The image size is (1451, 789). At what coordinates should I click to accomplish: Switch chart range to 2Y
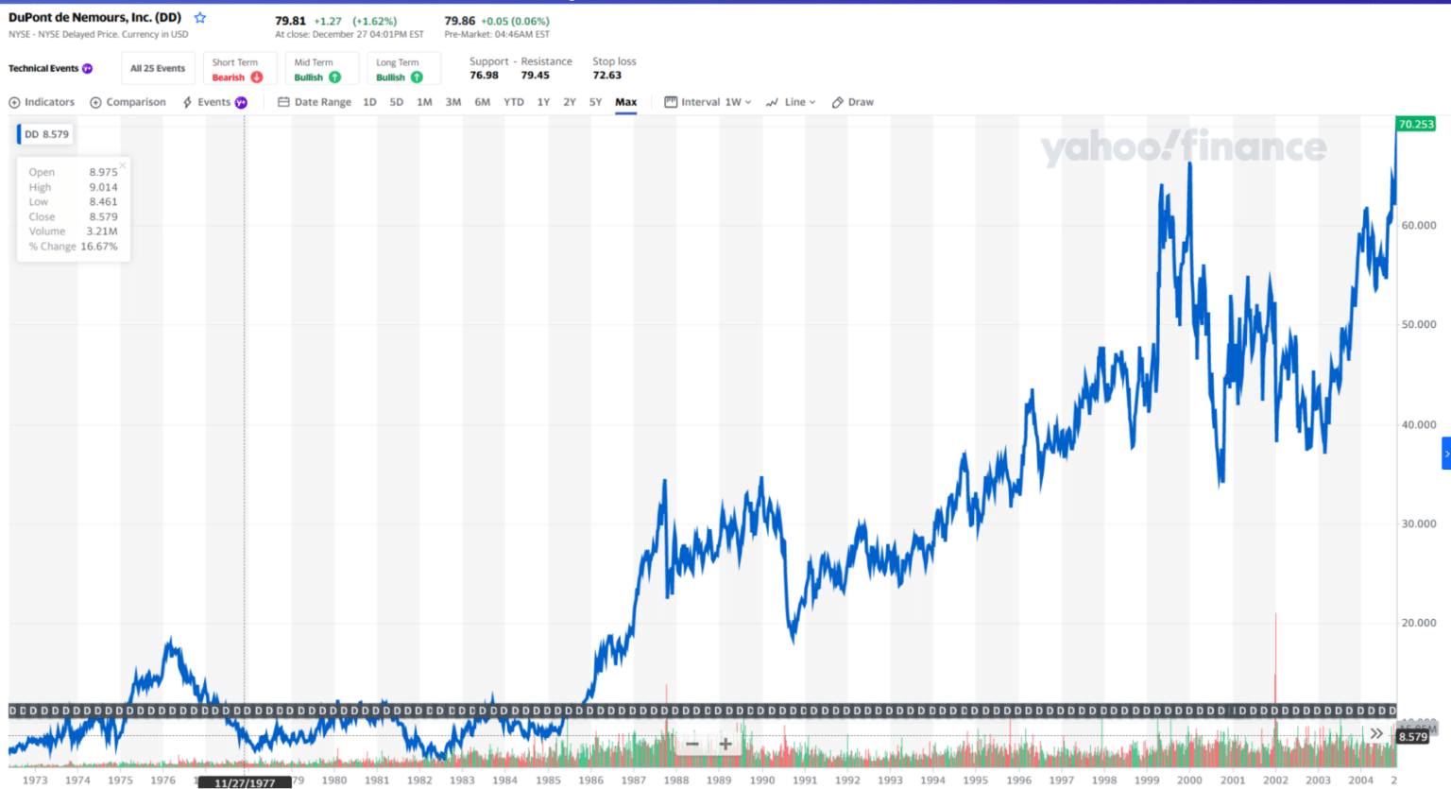pyautogui.click(x=570, y=102)
